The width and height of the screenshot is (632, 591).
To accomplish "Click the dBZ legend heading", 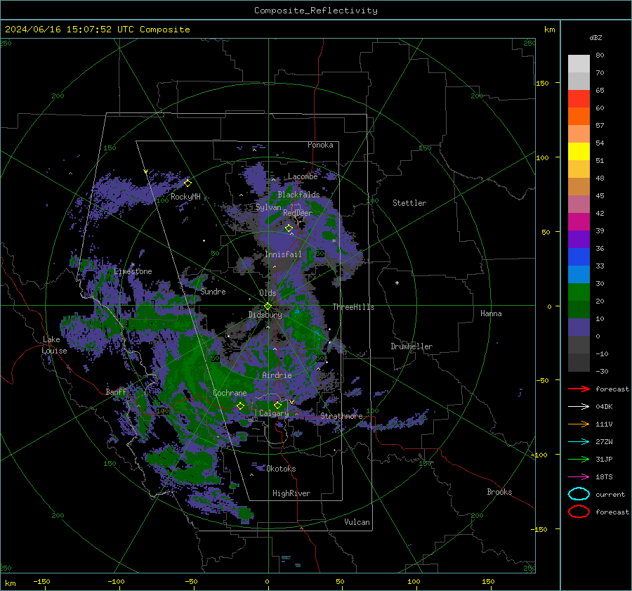I will click(x=595, y=37).
